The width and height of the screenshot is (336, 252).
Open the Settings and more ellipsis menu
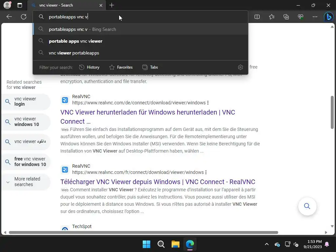point(315,17)
